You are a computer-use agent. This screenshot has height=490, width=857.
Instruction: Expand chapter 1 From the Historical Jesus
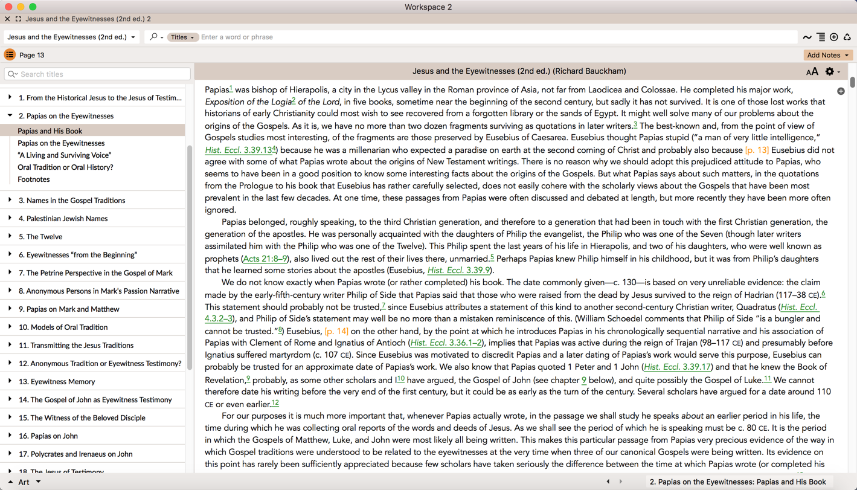click(x=10, y=97)
